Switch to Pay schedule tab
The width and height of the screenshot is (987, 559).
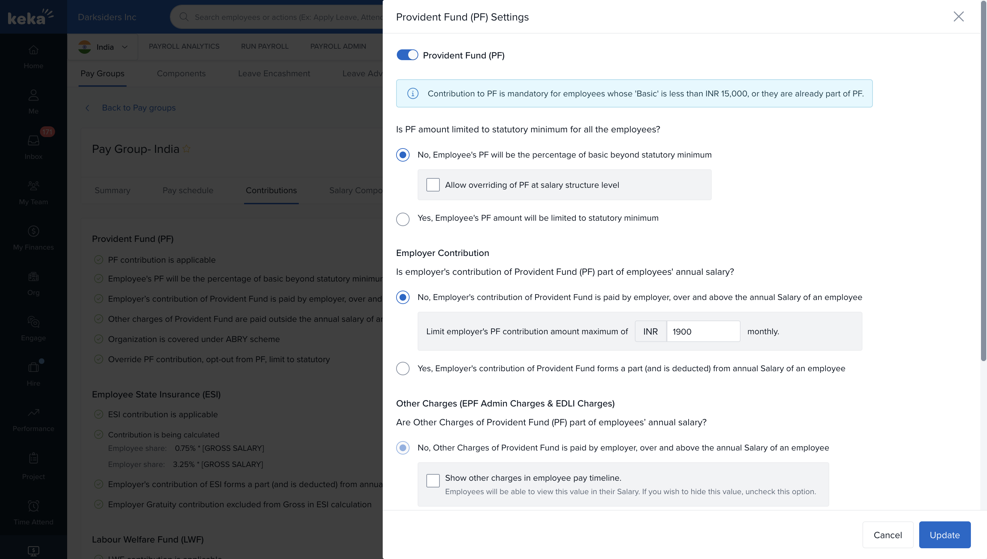(x=188, y=190)
